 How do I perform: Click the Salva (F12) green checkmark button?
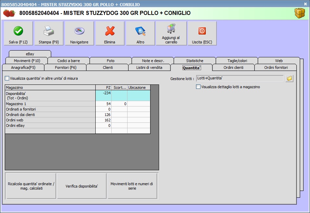point(18,34)
